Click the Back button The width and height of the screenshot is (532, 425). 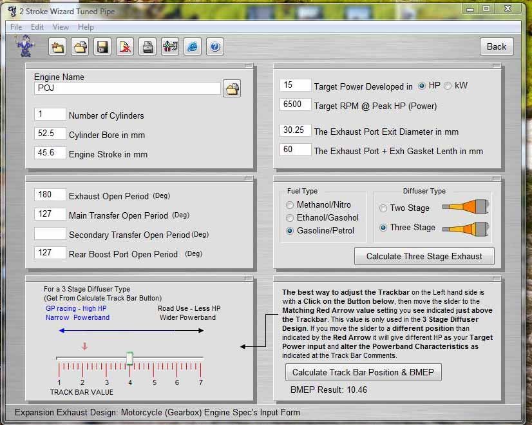496,46
